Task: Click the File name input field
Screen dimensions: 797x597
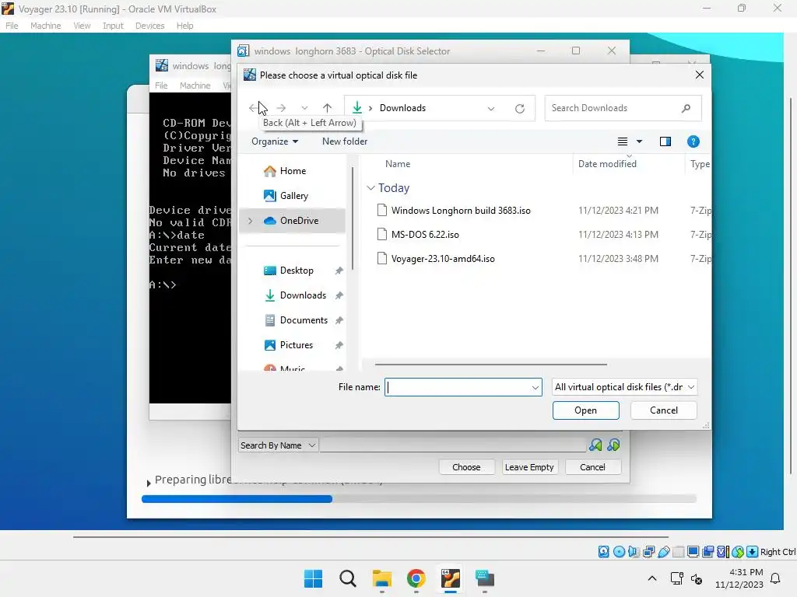Action: 463,387
